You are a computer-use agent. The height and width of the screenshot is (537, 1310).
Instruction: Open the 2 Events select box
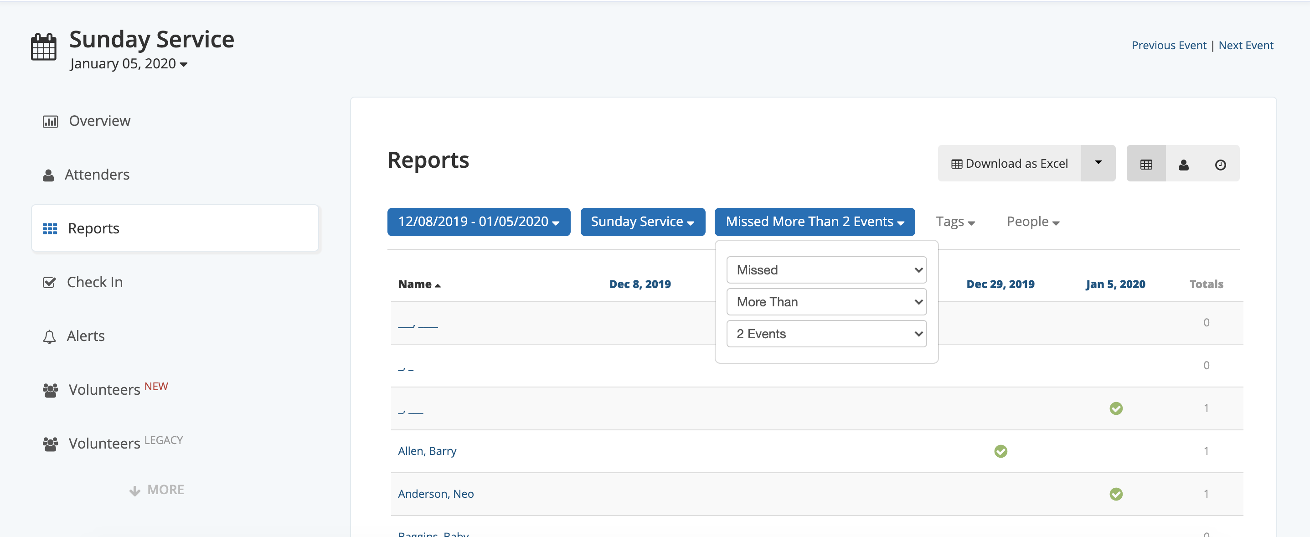pos(826,334)
